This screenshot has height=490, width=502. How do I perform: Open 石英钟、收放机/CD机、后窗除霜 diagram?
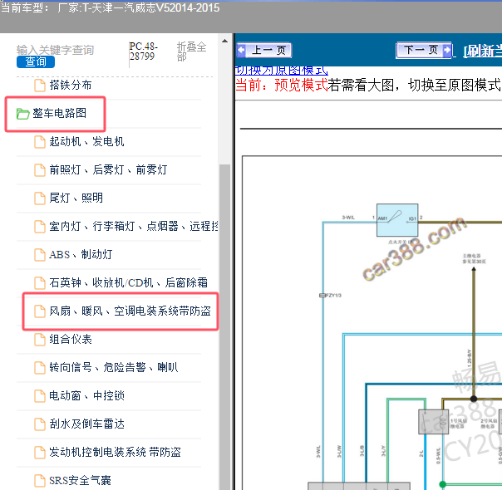(x=128, y=282)
